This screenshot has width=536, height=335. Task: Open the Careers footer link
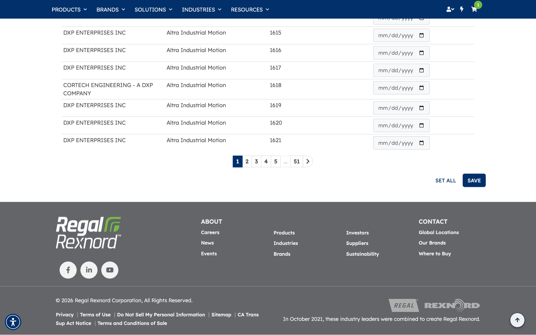click(210, 232)
